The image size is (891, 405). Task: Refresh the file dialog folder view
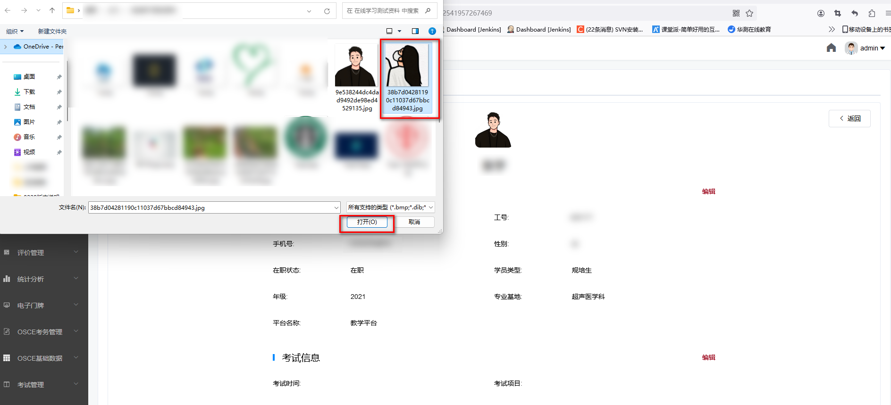pos(327,11)
